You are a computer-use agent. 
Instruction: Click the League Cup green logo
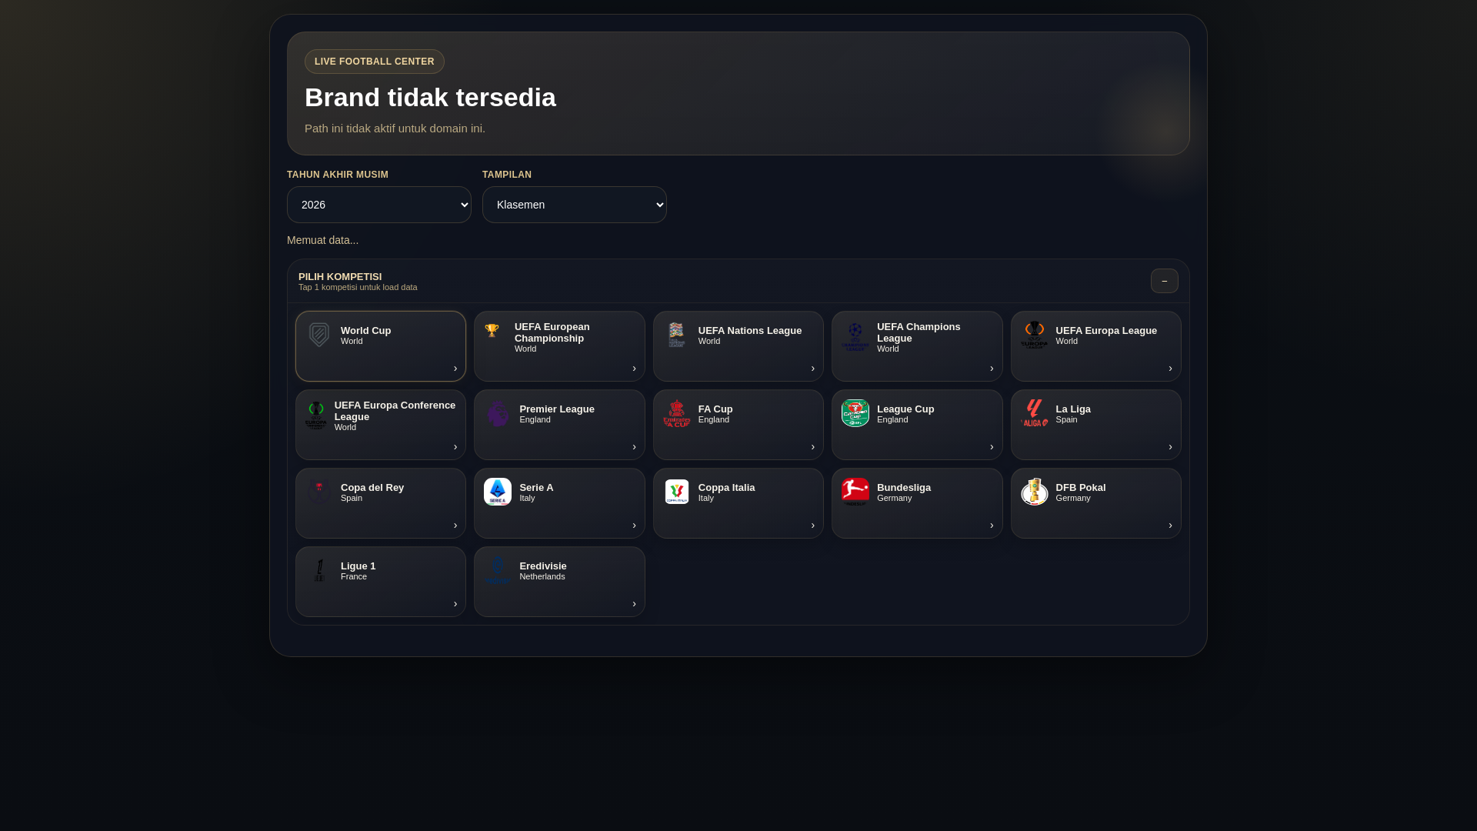click(855, 413)
